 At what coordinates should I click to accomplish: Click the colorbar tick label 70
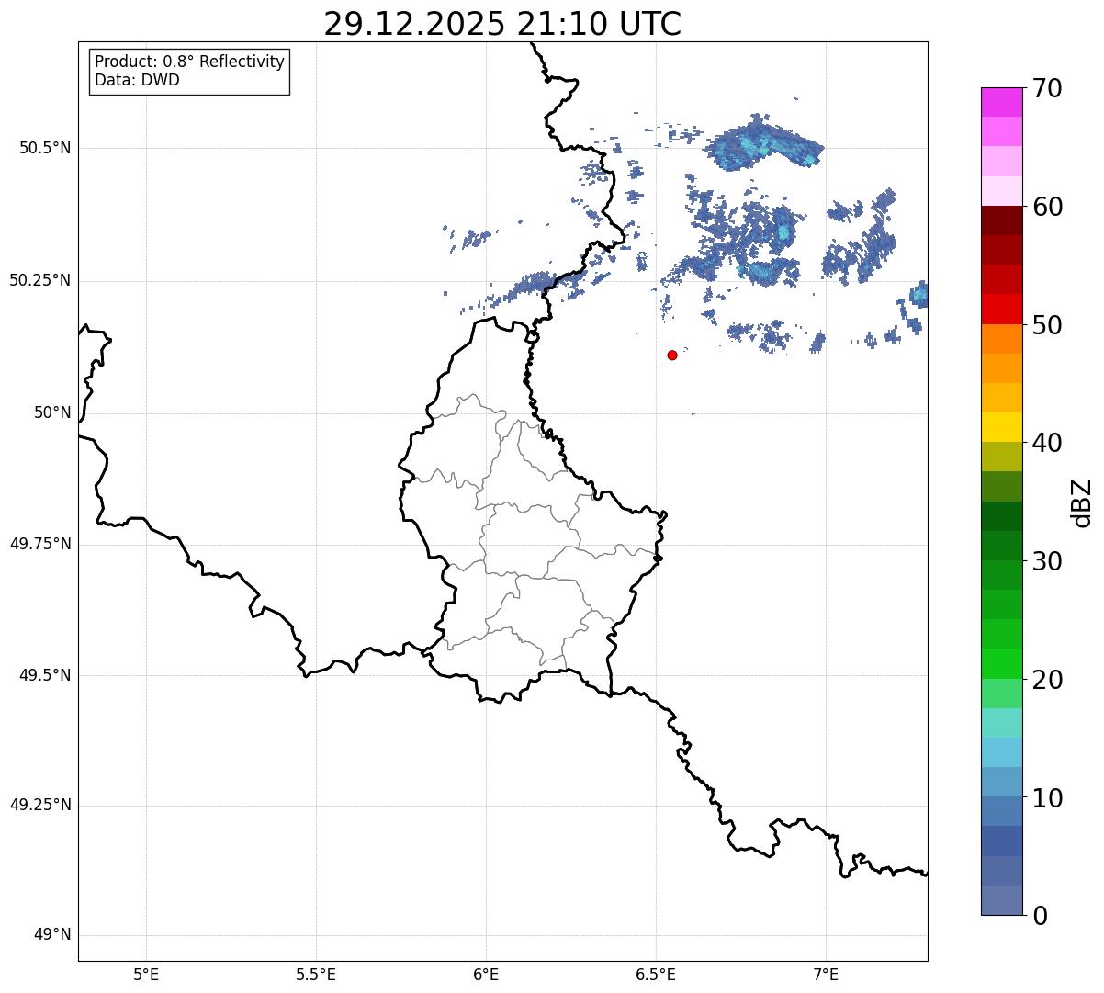[x=1047, y=88]
